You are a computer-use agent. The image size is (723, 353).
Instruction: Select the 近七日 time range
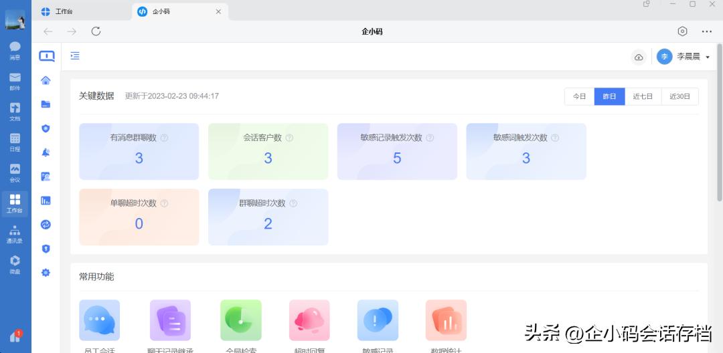click(643, 97)
